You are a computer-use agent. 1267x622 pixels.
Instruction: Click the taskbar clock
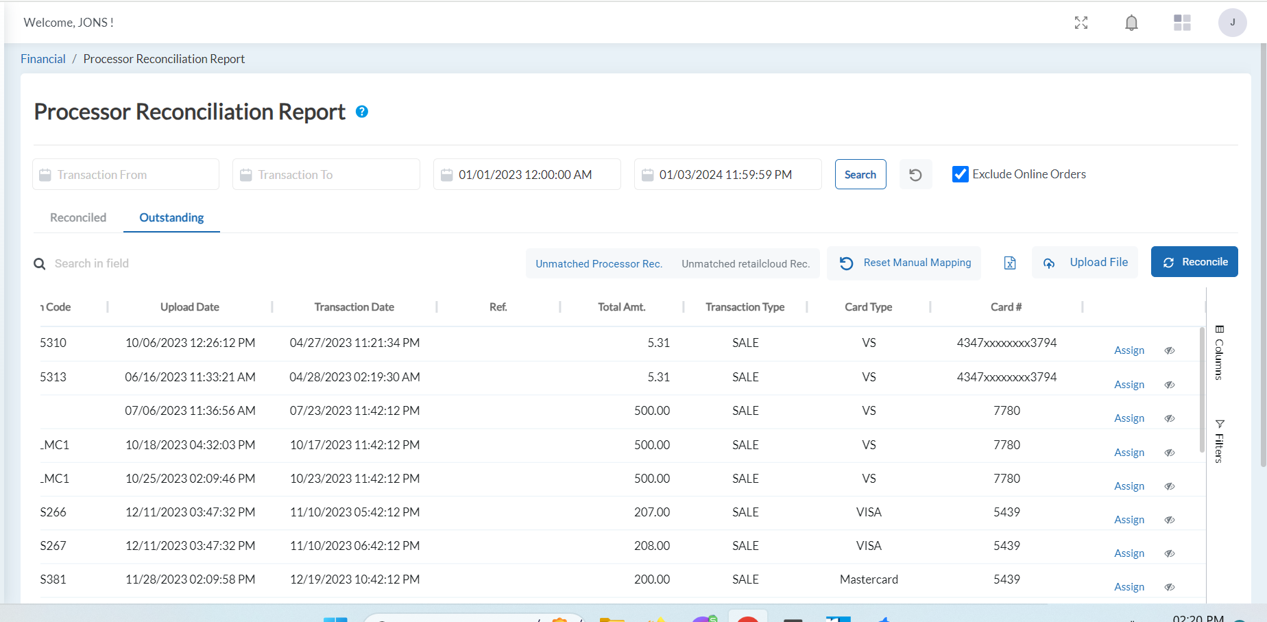tap(1198, 619)
